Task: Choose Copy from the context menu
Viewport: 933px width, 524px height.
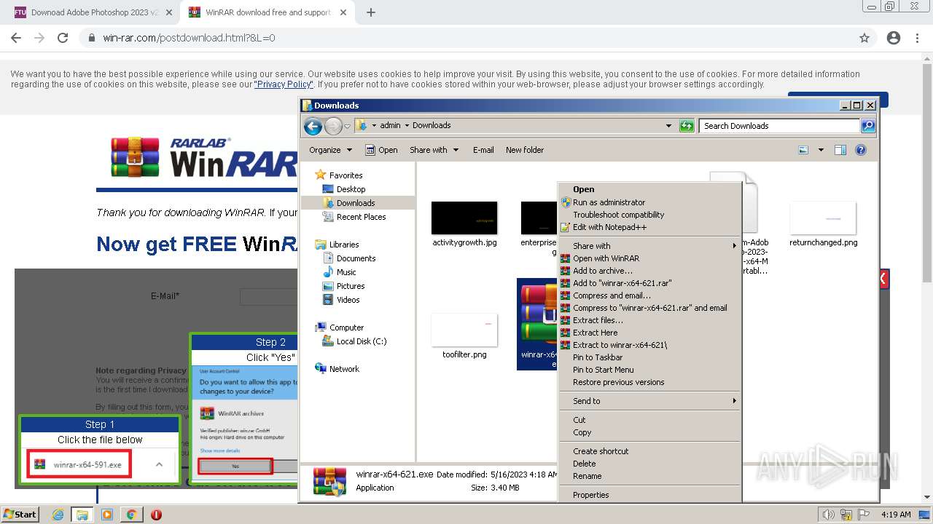Action: coord(650,432)
